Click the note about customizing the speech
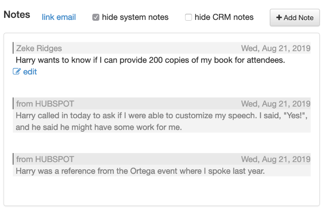 click(x=162, y=116)
